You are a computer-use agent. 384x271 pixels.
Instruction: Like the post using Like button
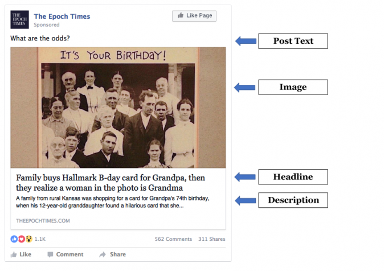[x=21, y=254]
